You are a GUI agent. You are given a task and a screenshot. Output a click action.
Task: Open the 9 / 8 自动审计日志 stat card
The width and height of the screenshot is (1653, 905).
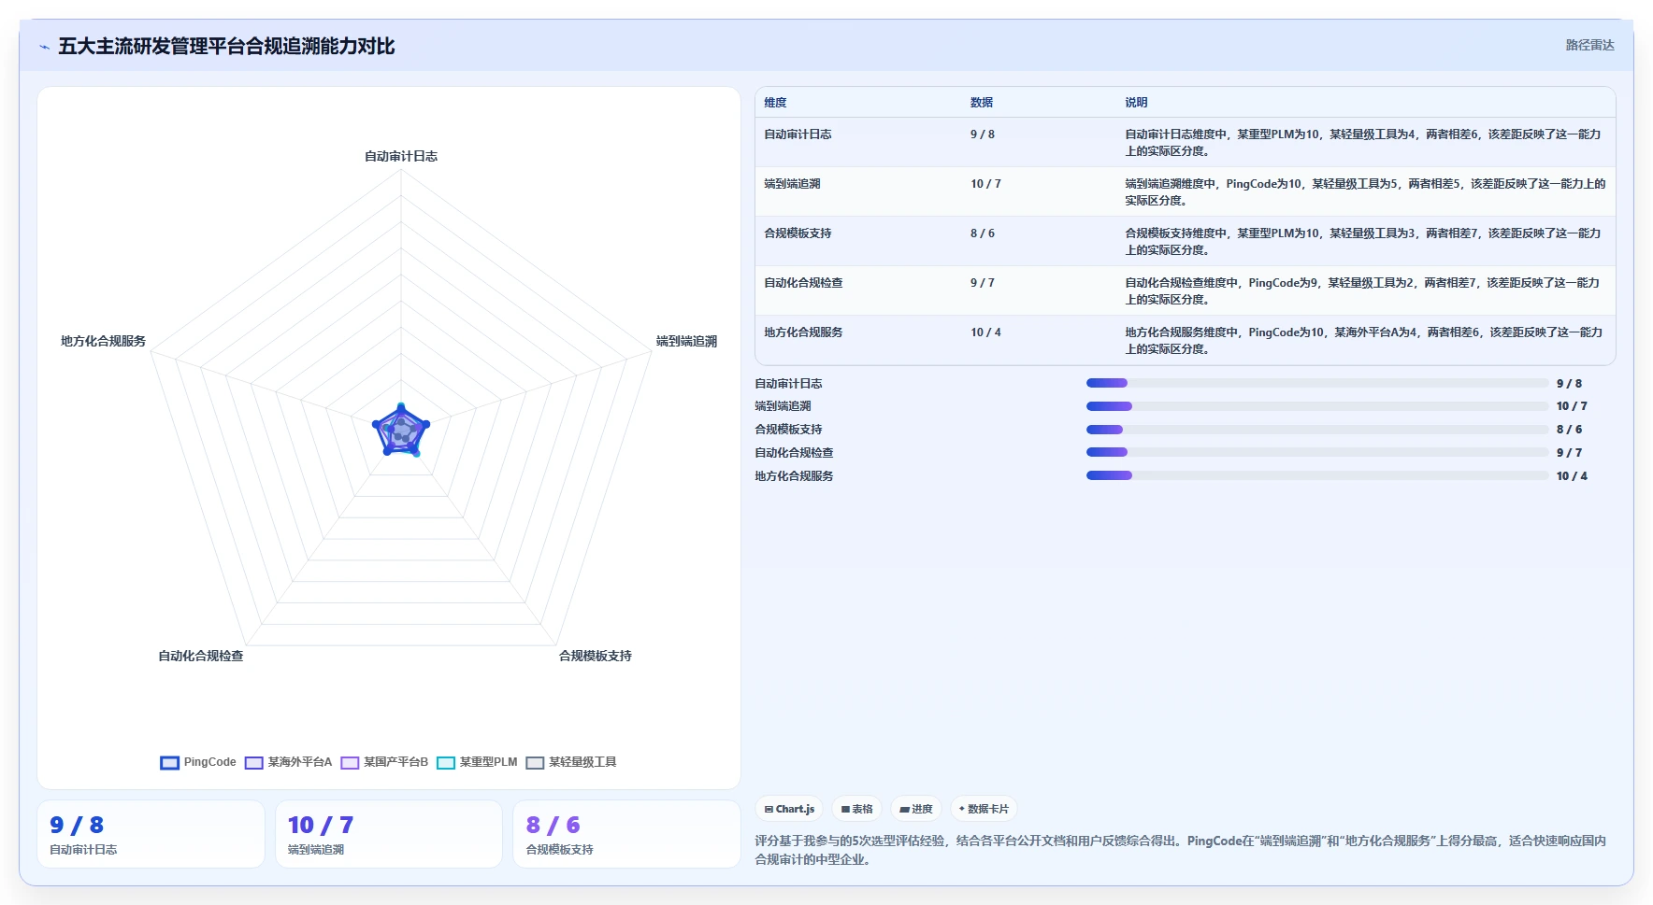point(151,834)
